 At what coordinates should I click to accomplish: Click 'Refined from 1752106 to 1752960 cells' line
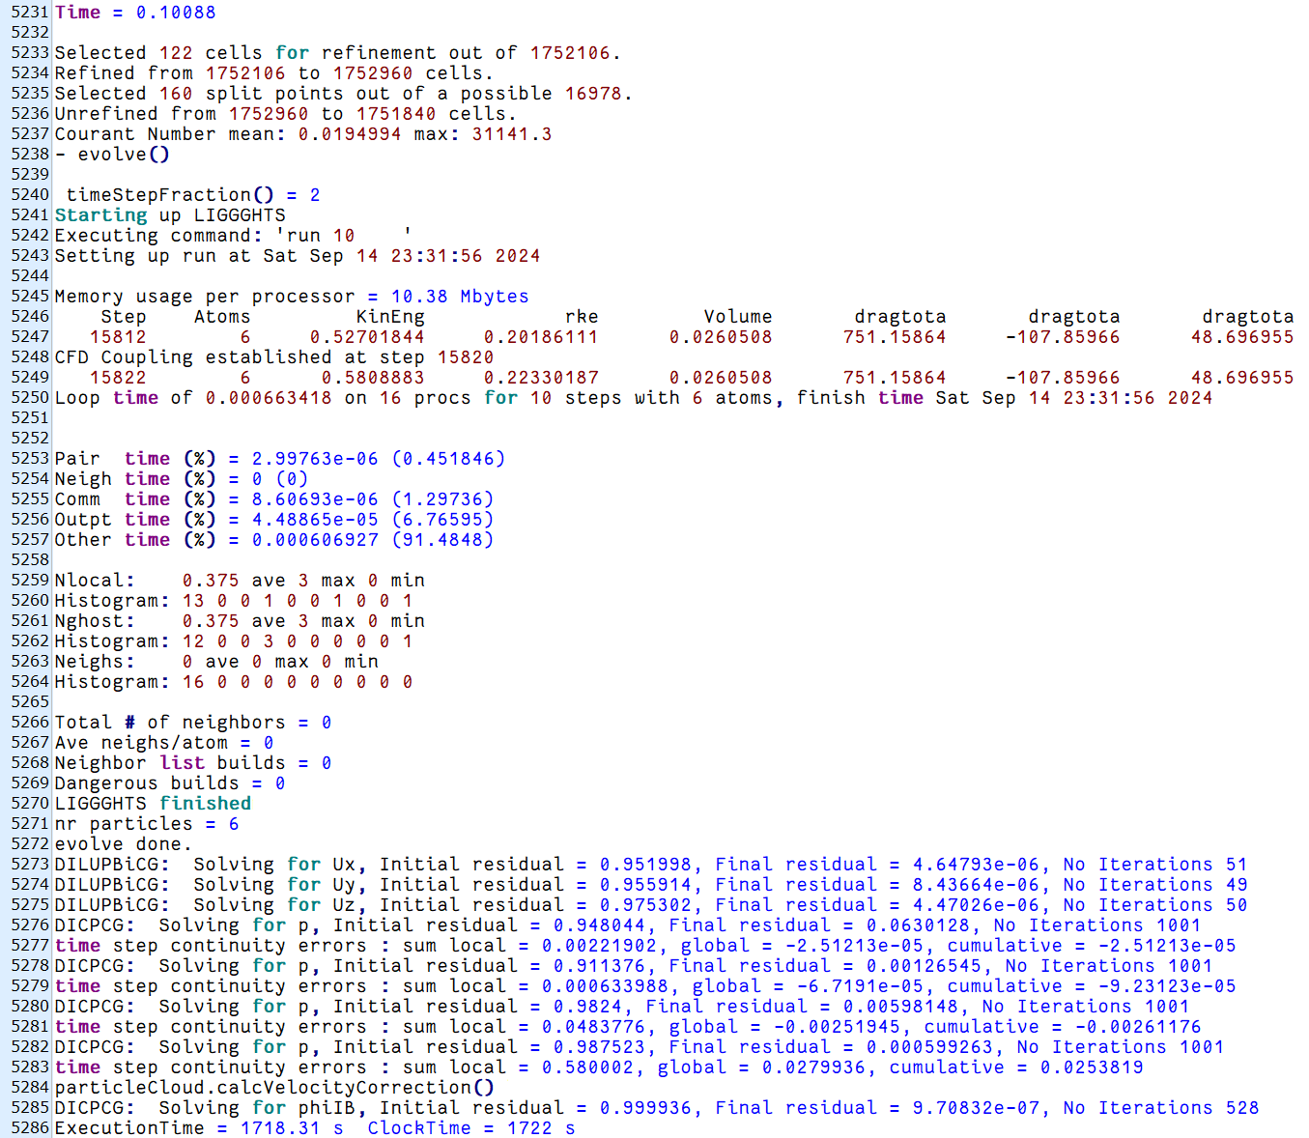coord(273,73)
